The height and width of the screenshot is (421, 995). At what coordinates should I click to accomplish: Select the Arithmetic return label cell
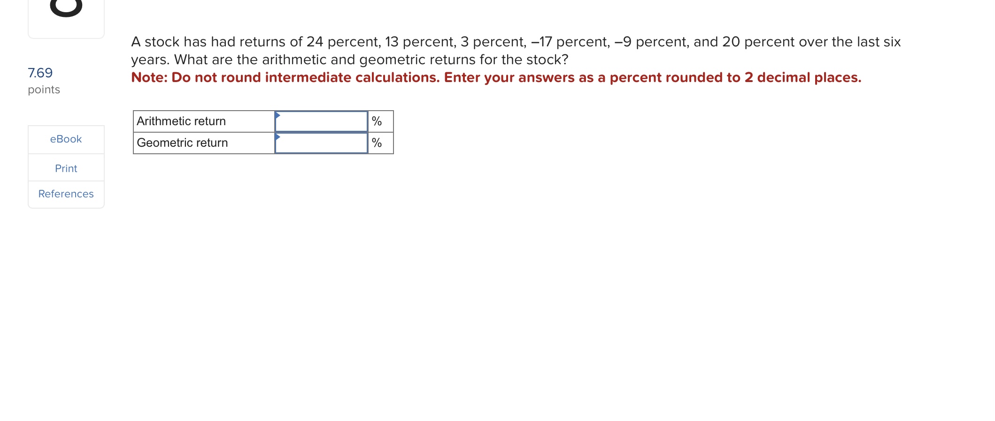point(204,121)
